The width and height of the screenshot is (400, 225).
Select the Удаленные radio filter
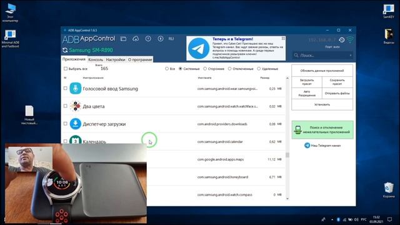pyautogui.click(x=259, y=69)
